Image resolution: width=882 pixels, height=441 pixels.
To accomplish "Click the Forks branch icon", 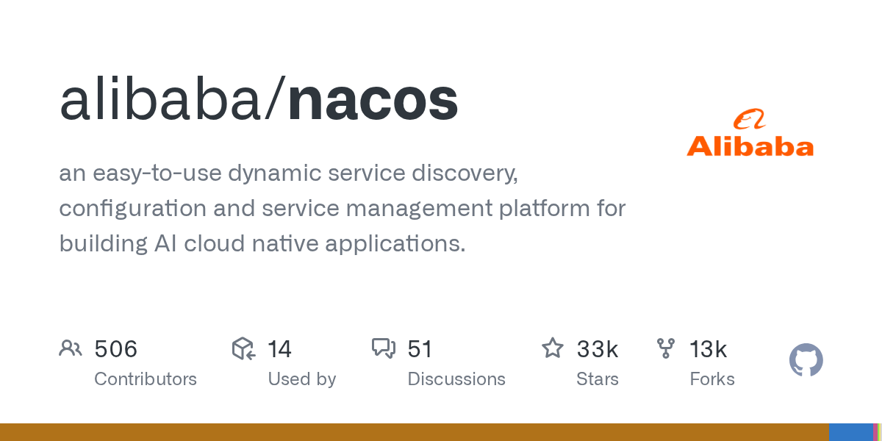I will [x=666, y=348].
